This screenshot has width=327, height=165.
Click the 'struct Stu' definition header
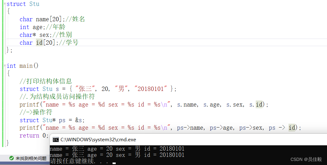tap(23, 4)
